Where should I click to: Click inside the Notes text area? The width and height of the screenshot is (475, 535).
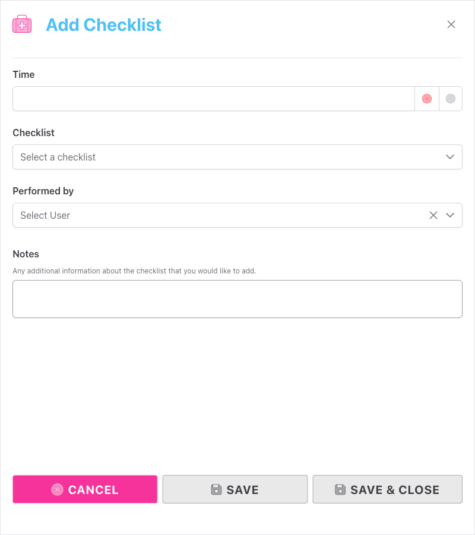point(237,299)
